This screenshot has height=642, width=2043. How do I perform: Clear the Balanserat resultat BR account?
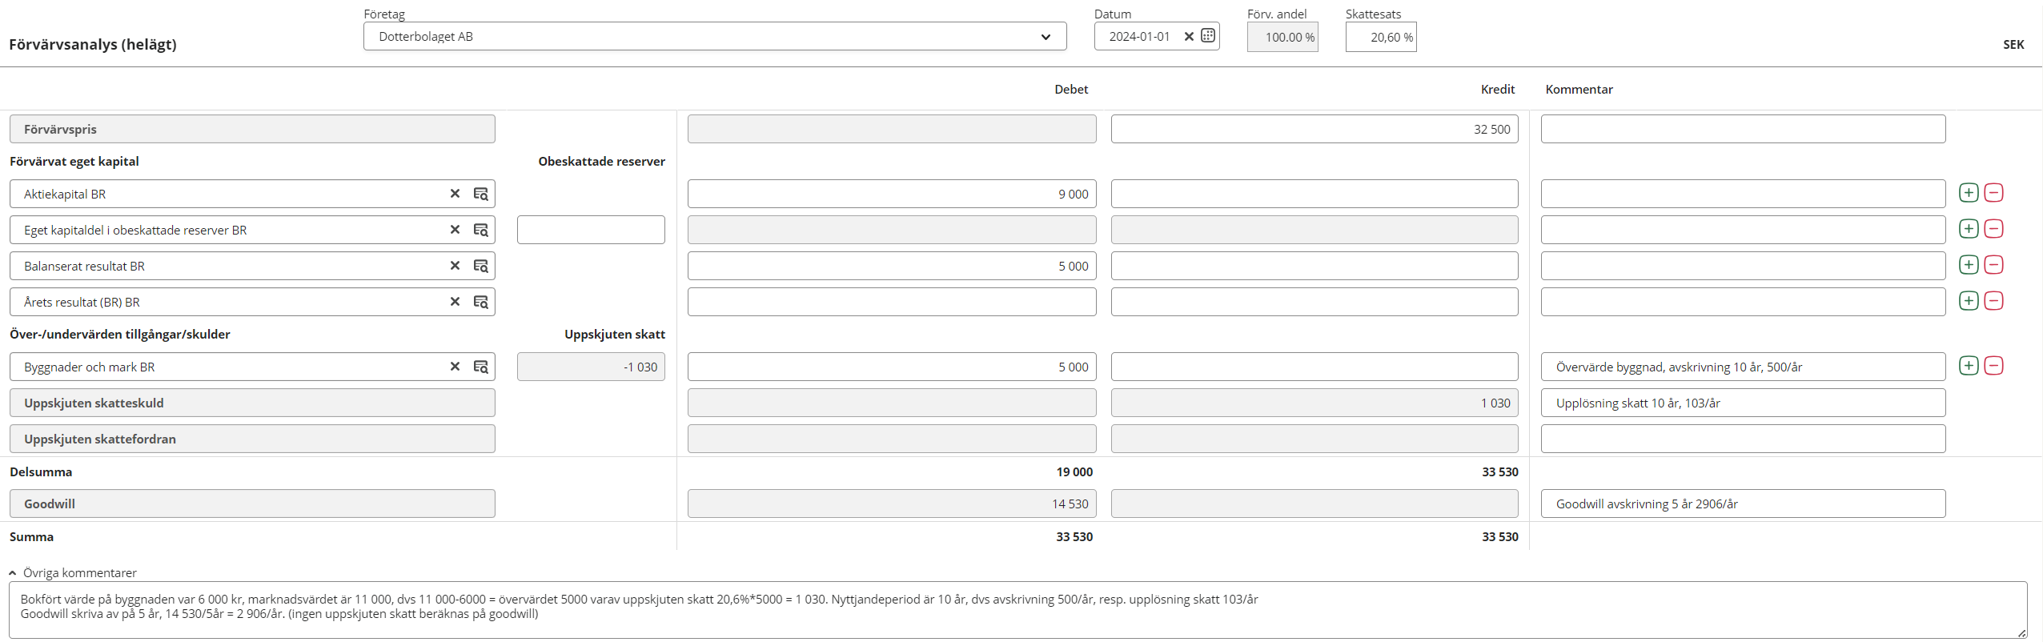click(455, 266)
